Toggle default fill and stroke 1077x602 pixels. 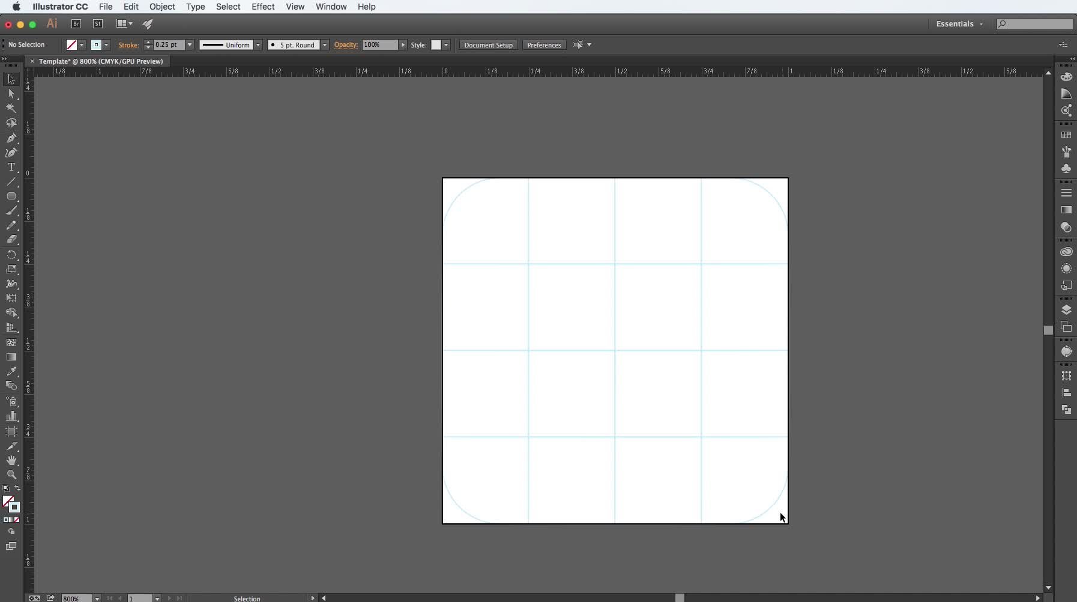(6, 488)
